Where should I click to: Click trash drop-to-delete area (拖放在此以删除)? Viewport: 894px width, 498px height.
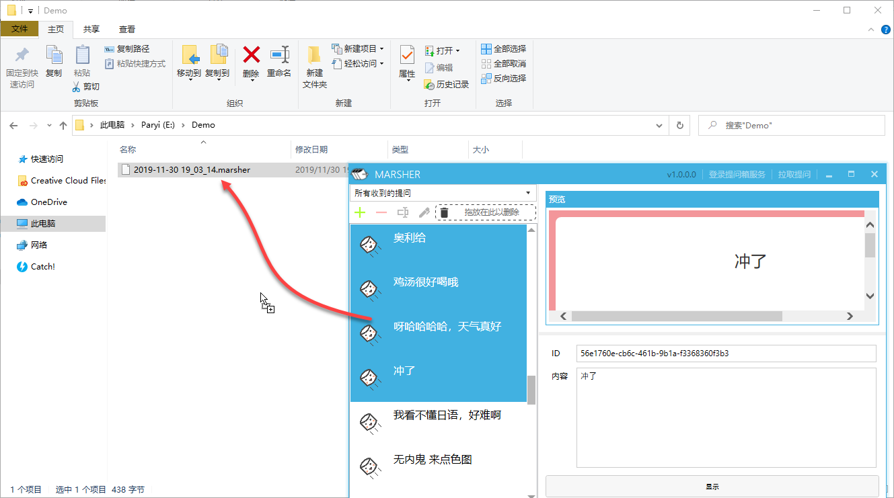tap(486, 213)
